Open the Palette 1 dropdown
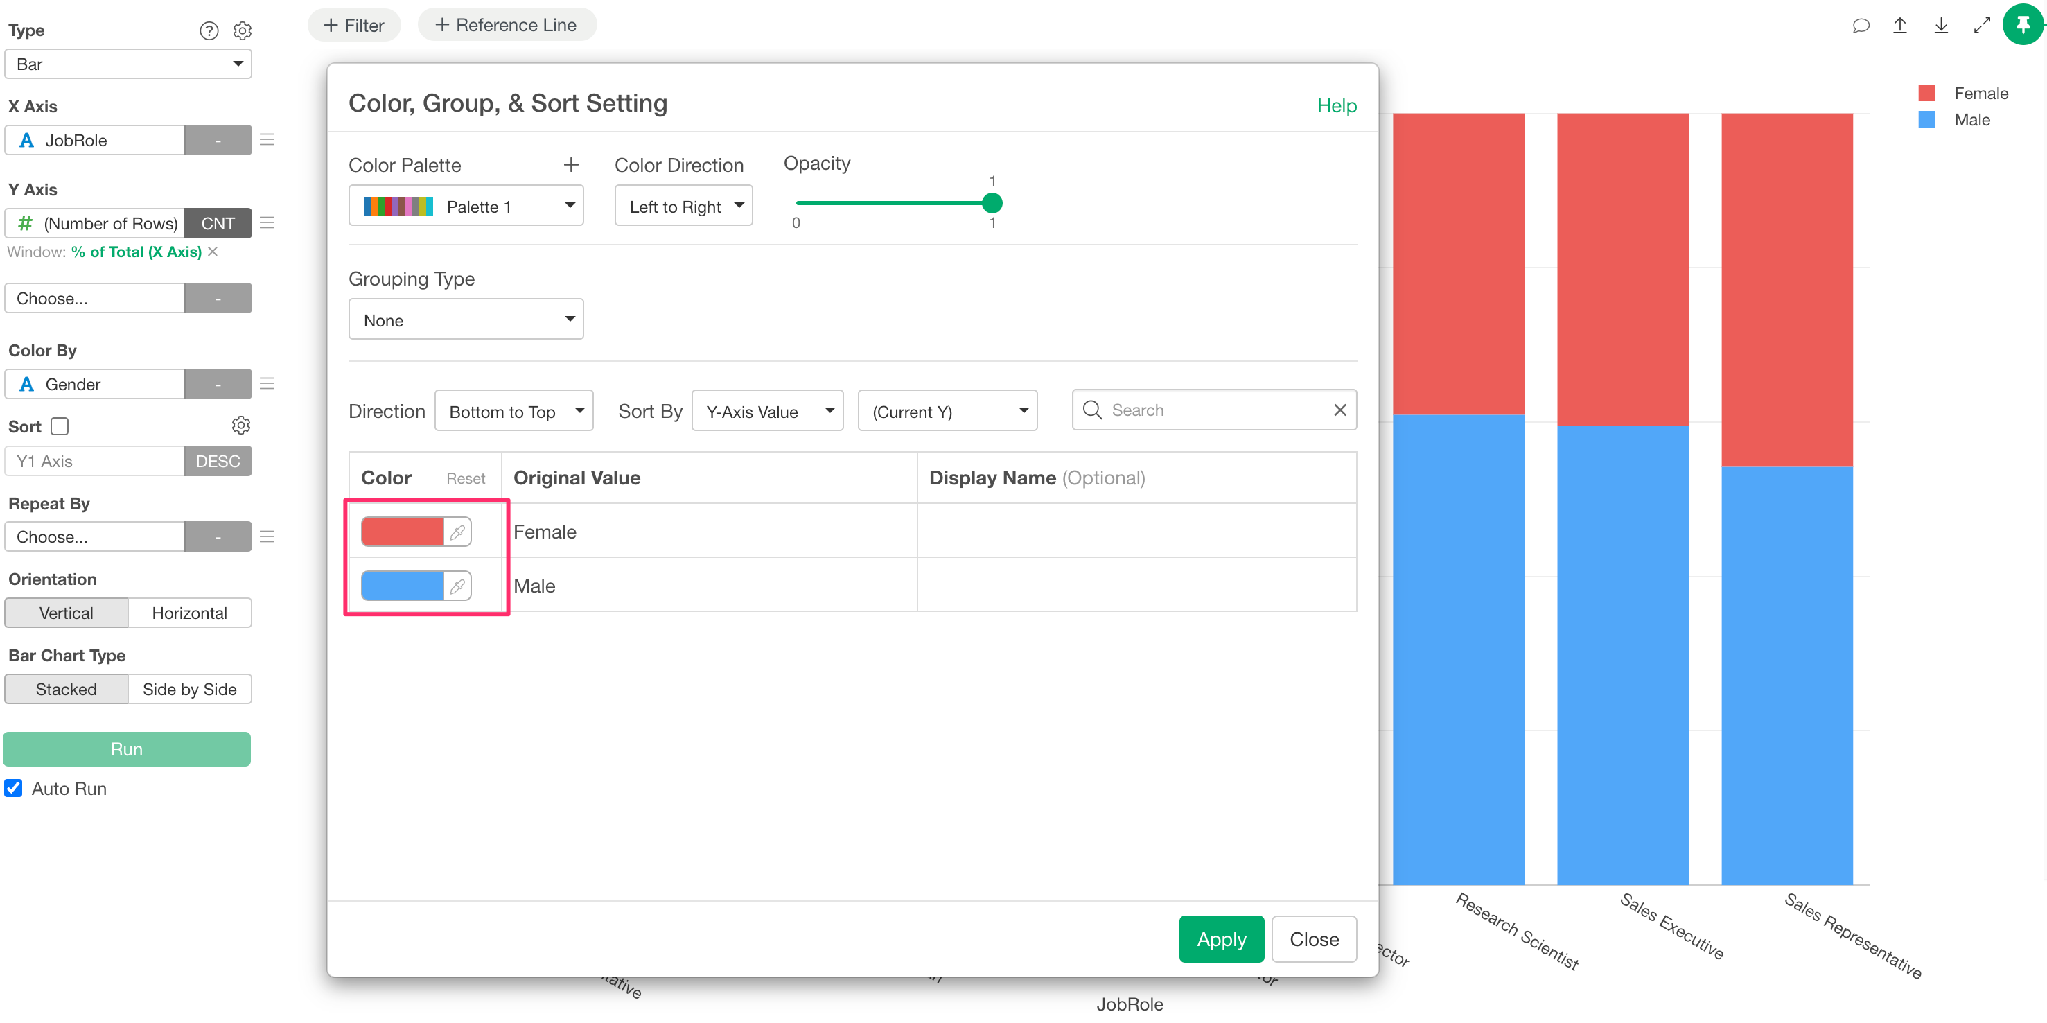The height and width of the screenshot is (1023, 2047). [x=466, y=206]
